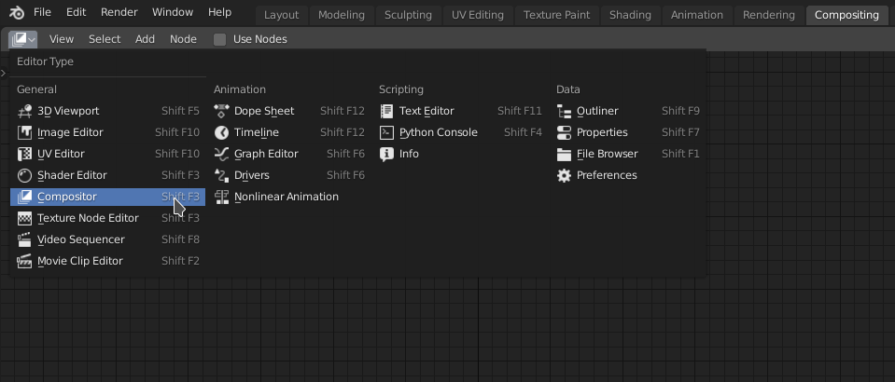This screenshot has height=382, width=895.
Task: Select Nonlinear Animation entry
Action: point(290,197)
